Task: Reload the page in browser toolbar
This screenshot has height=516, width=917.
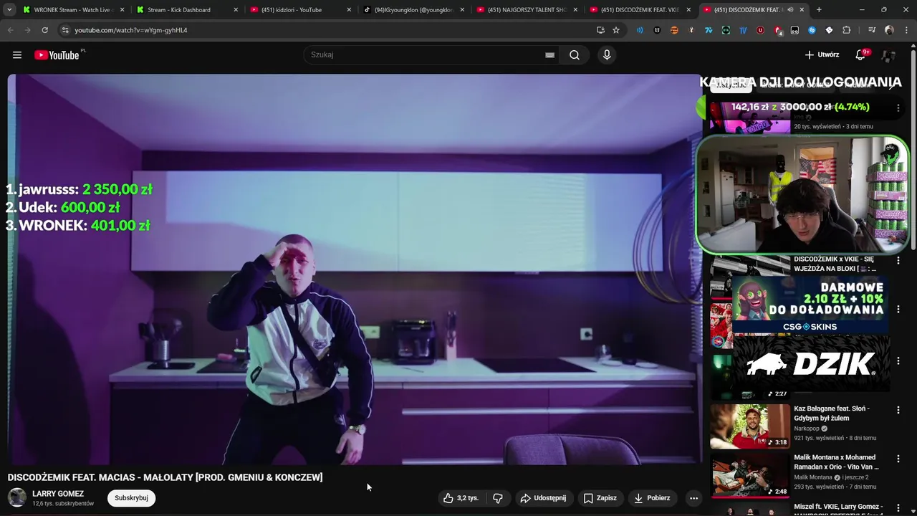Action: coord(44,30)
